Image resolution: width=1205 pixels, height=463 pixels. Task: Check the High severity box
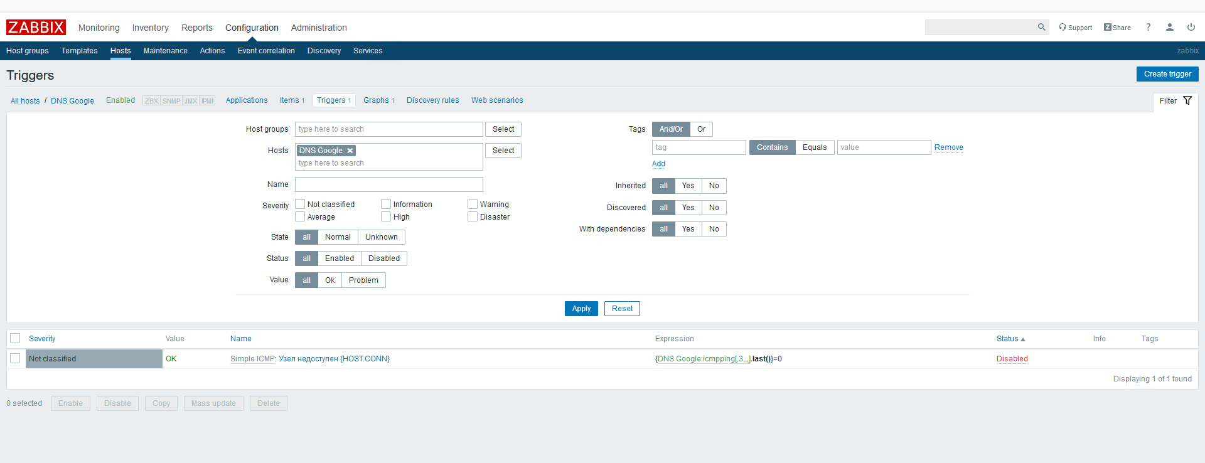coord(386,216)
